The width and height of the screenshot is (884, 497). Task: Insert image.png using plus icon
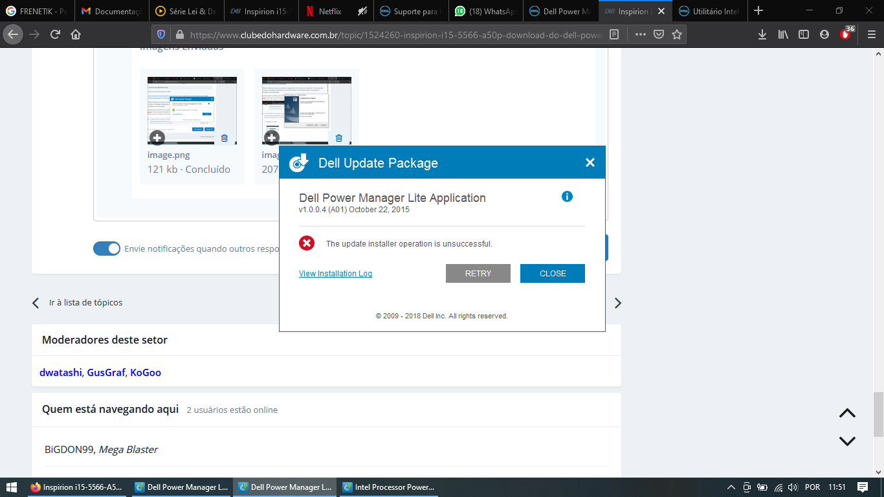[157, 138]
